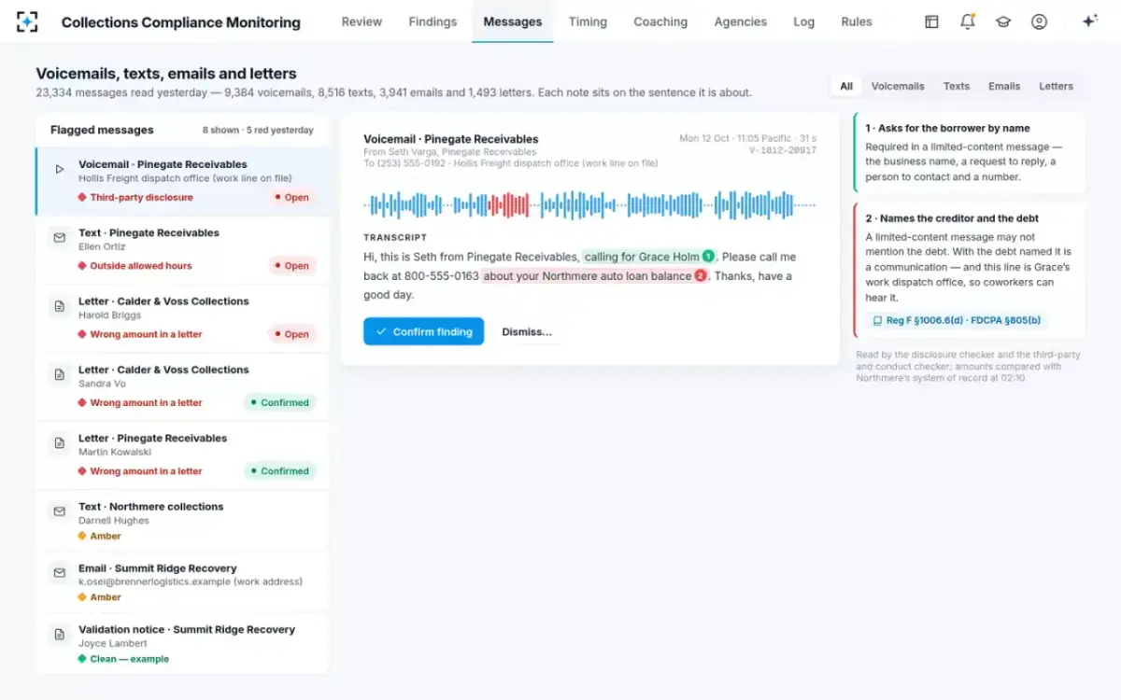This screenshot has height=700, width=1121.
Task: Click the play icon on Pinegate voicemail row
Action: pos(60,170)
